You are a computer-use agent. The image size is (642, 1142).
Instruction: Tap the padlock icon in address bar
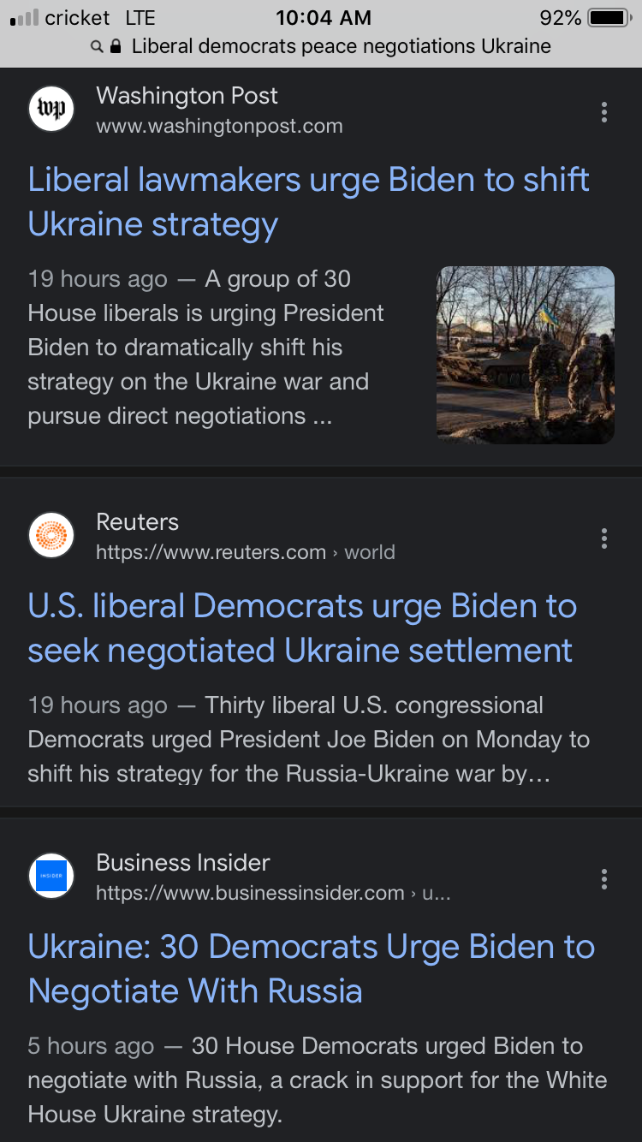(116, 46)
